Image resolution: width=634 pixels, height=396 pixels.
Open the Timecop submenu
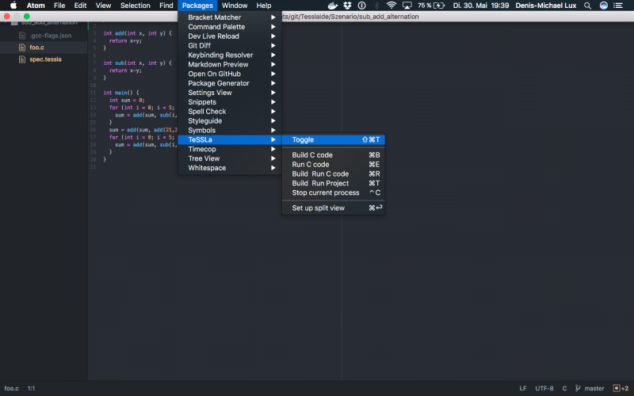230,149
